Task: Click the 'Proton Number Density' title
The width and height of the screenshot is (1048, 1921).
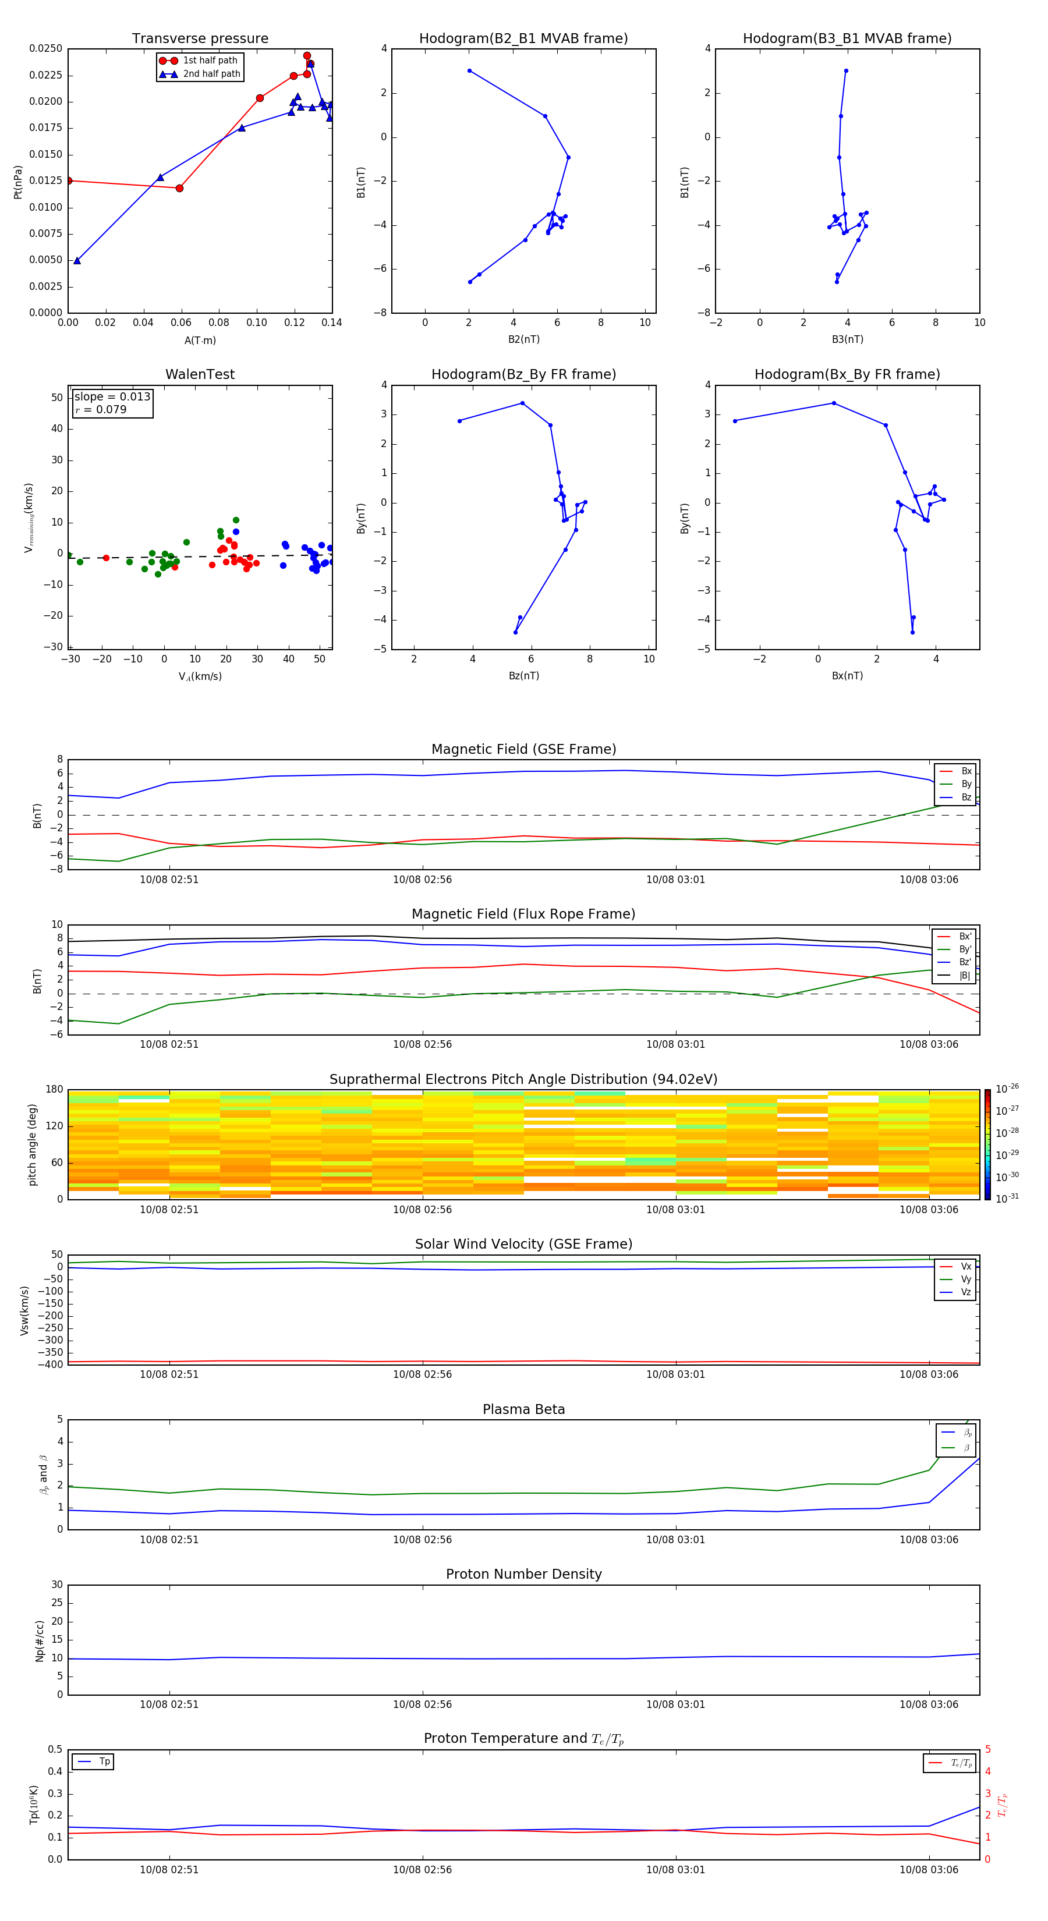Action: tap(523, 1574)
